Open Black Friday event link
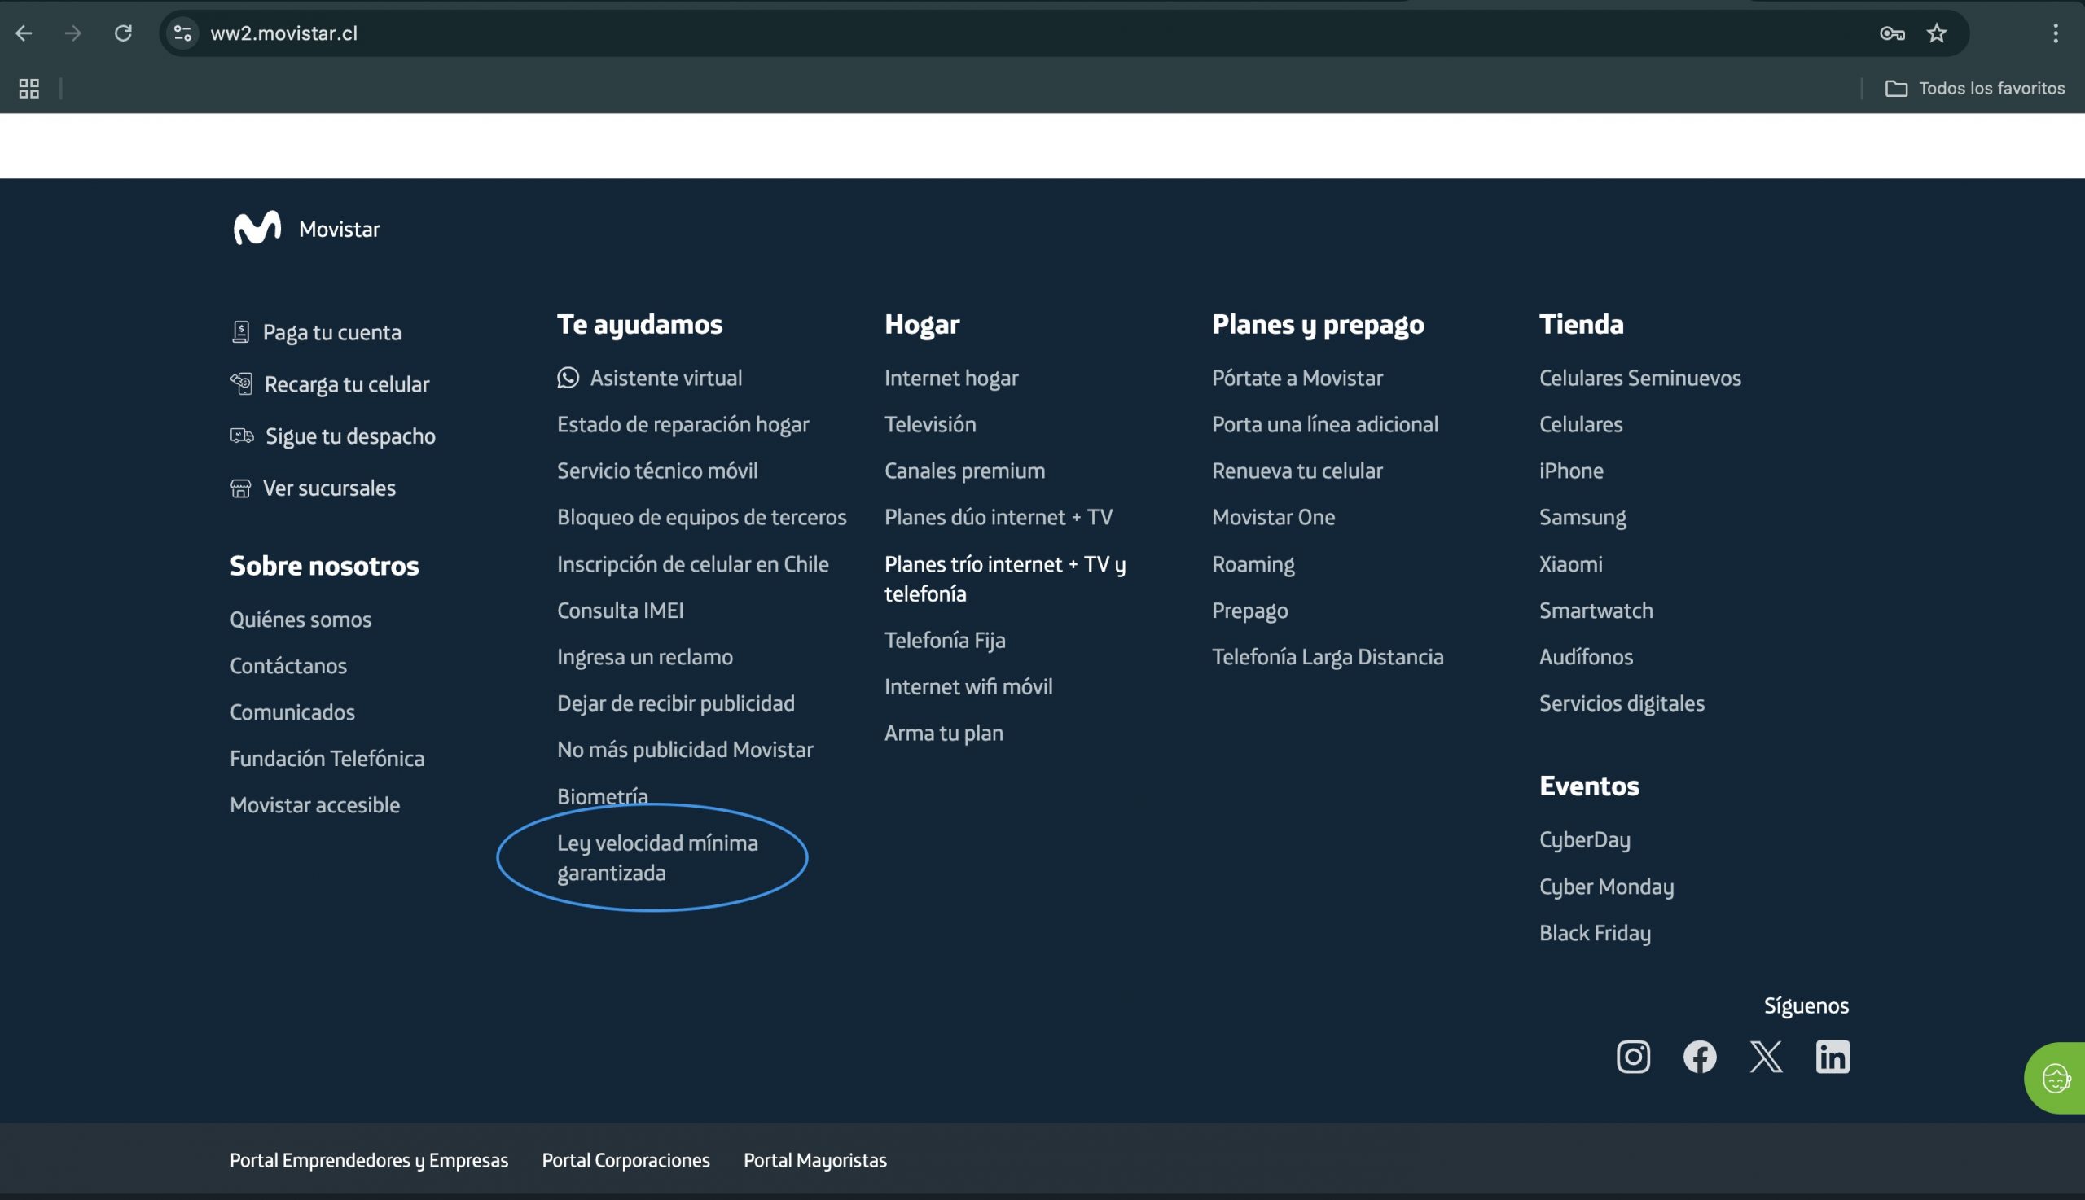The height and width of the screenshot is (1200, 2085). point(1596,932)
